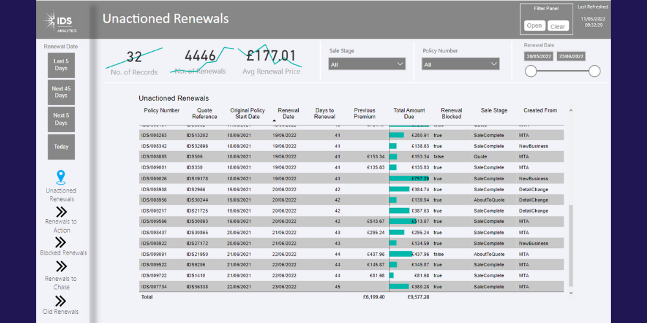Clear the Filter Panel filters

558,26
